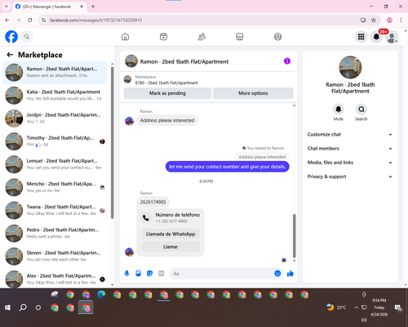Click Ramon's message 2626174985
Viewport: 408px width, 327px height.
click(x=153, y=202)
